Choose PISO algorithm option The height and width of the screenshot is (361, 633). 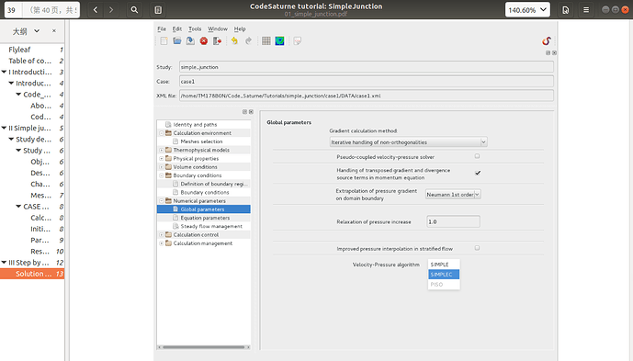click(444, 284)
